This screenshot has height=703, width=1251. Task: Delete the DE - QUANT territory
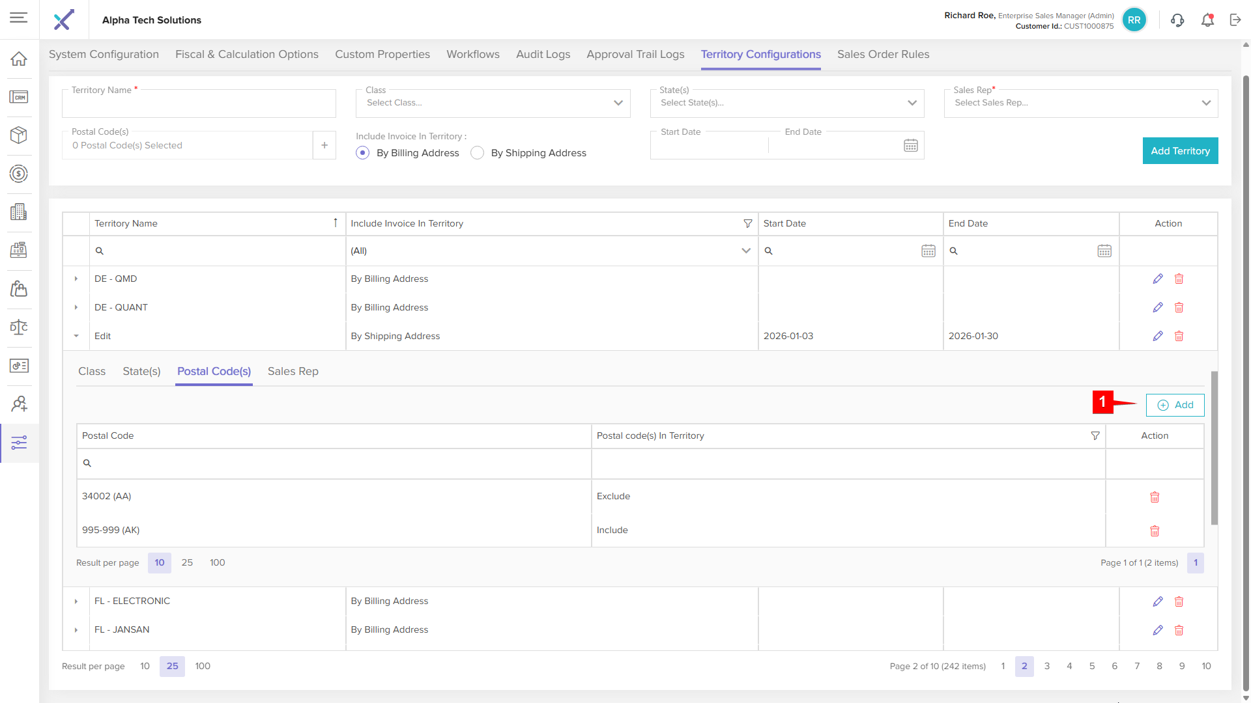click(x=1179, y=307)
